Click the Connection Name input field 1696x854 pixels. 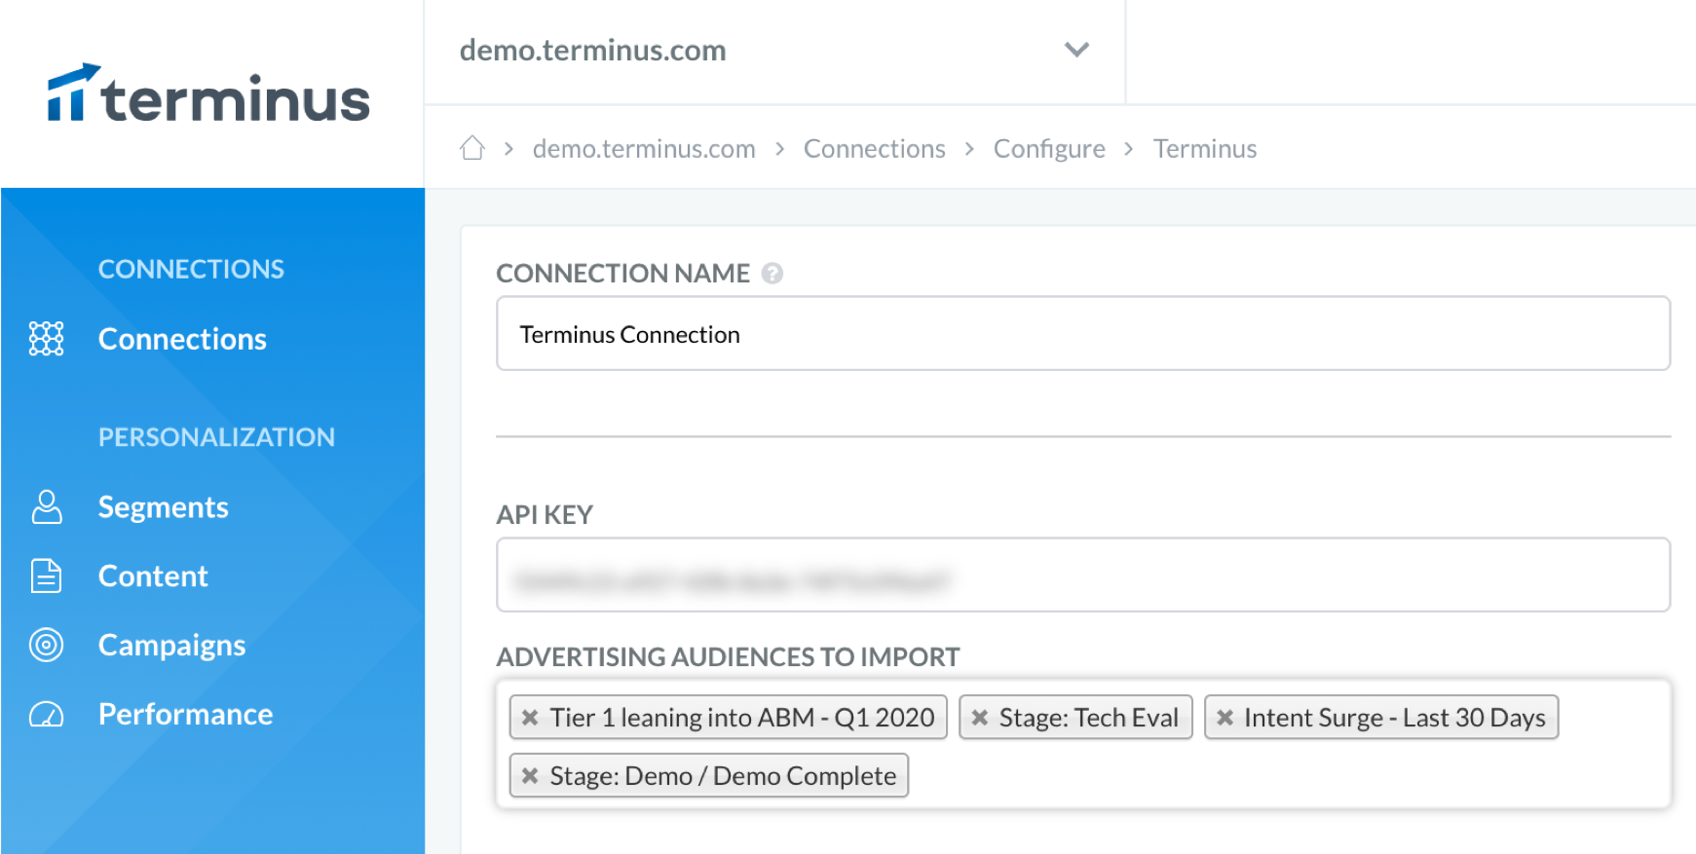pos(1083,333)
